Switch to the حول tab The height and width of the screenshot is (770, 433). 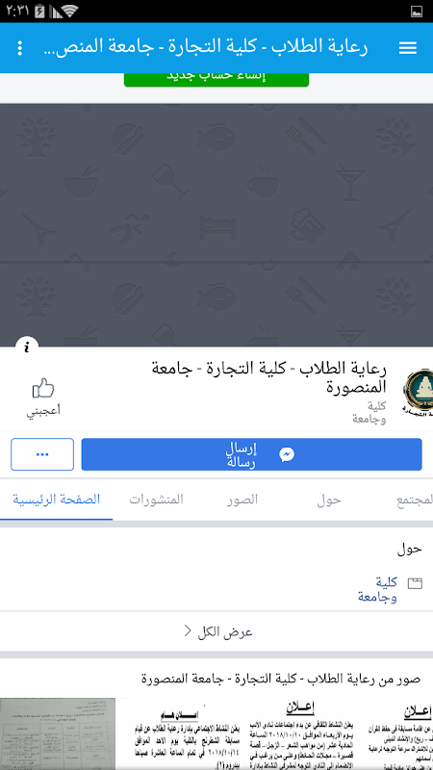coord(329,500)
